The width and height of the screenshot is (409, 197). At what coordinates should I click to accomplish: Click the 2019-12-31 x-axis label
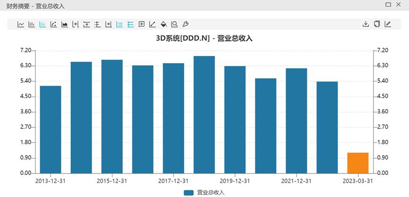pyautogui.click(x=235, y=181)
